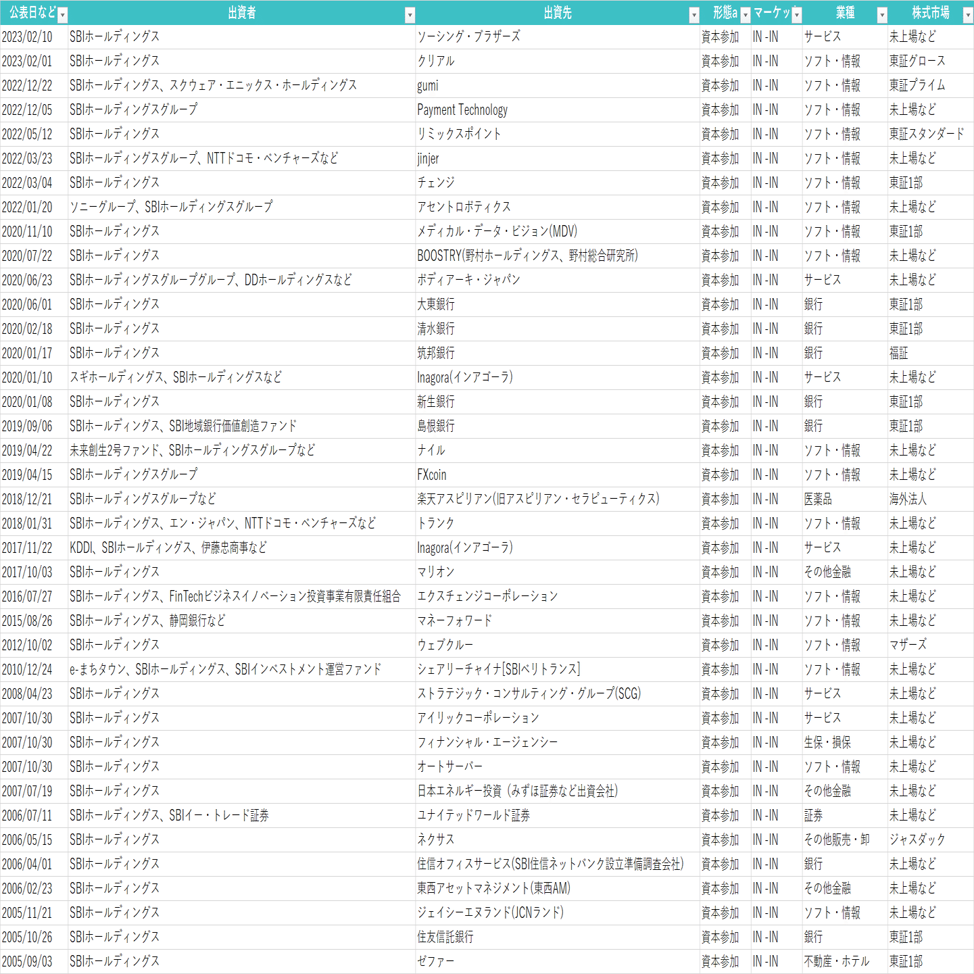Click the 'ナイル' cell

click(558, 451)
